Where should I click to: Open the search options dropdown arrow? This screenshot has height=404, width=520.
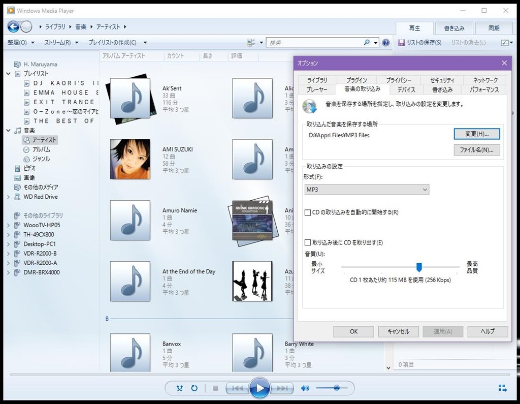[x=375, y=43]
